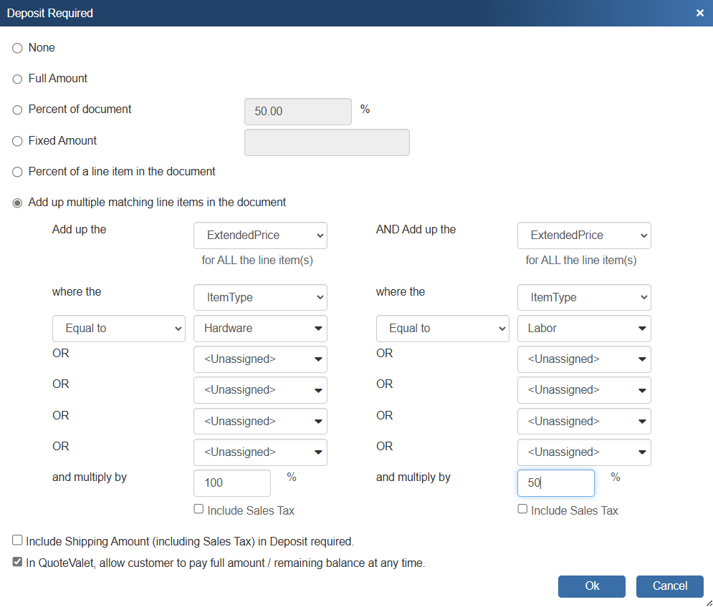
Task: Open the Hardware item type dropdown
Action: point(260,329)
